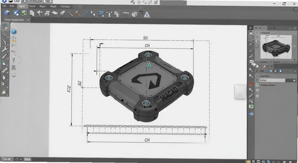Screen dimensions: 298x163
Task: Click the green circle icon in right panel
Action: 257,85
